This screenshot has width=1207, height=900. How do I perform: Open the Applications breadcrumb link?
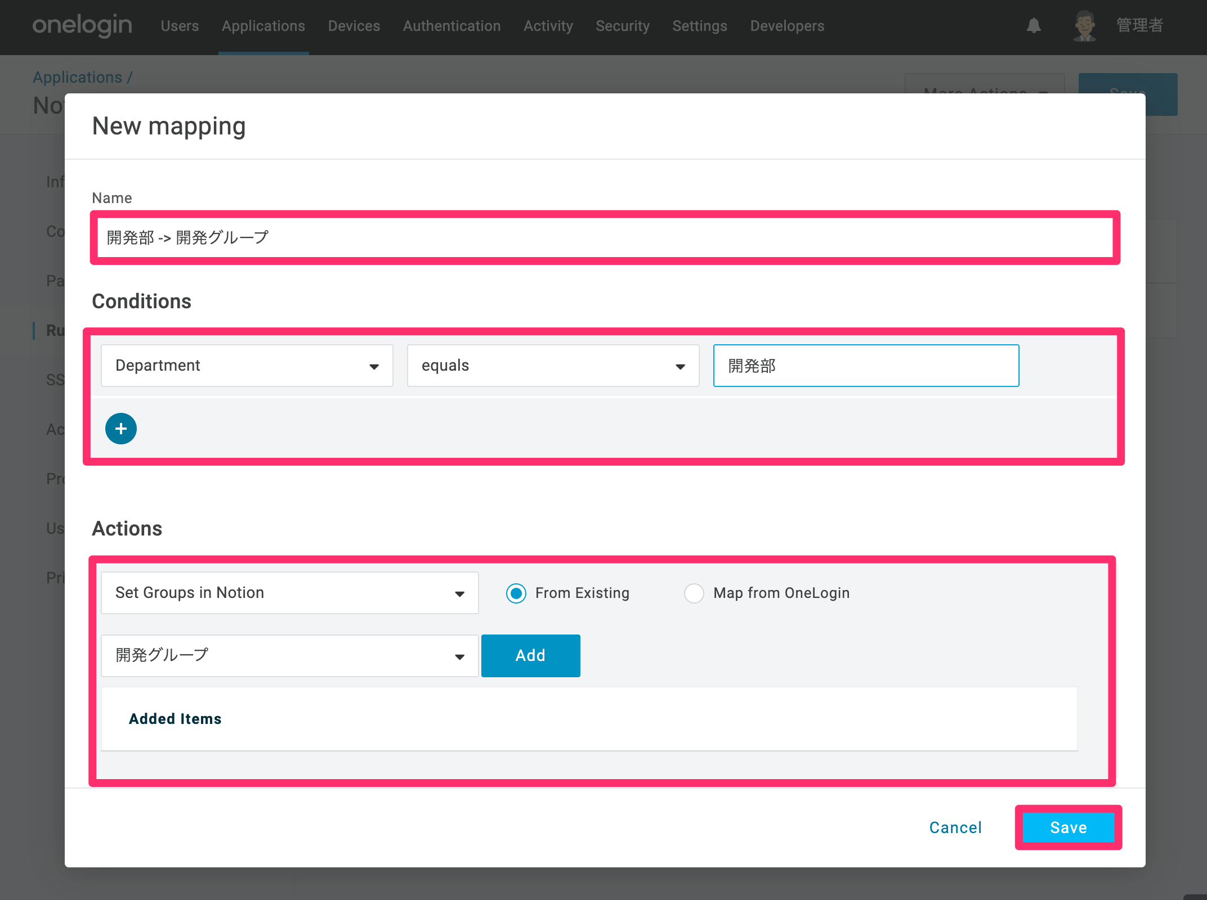point(78,77)
